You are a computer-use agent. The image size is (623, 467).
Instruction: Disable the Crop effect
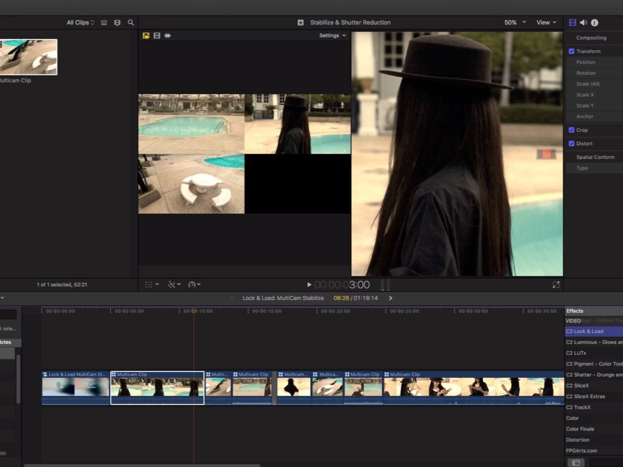(571, 130)
